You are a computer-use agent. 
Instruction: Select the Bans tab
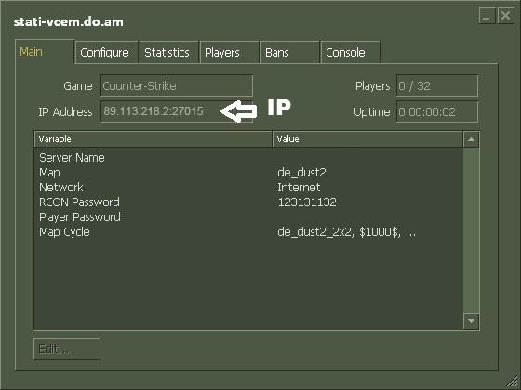pos(289,52)
